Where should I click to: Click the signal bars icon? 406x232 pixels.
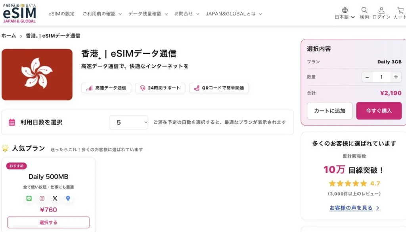(x=89, y=88)
